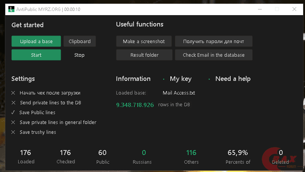Select the Information tab
The image size is (305, 172).
tap(133, 79)
